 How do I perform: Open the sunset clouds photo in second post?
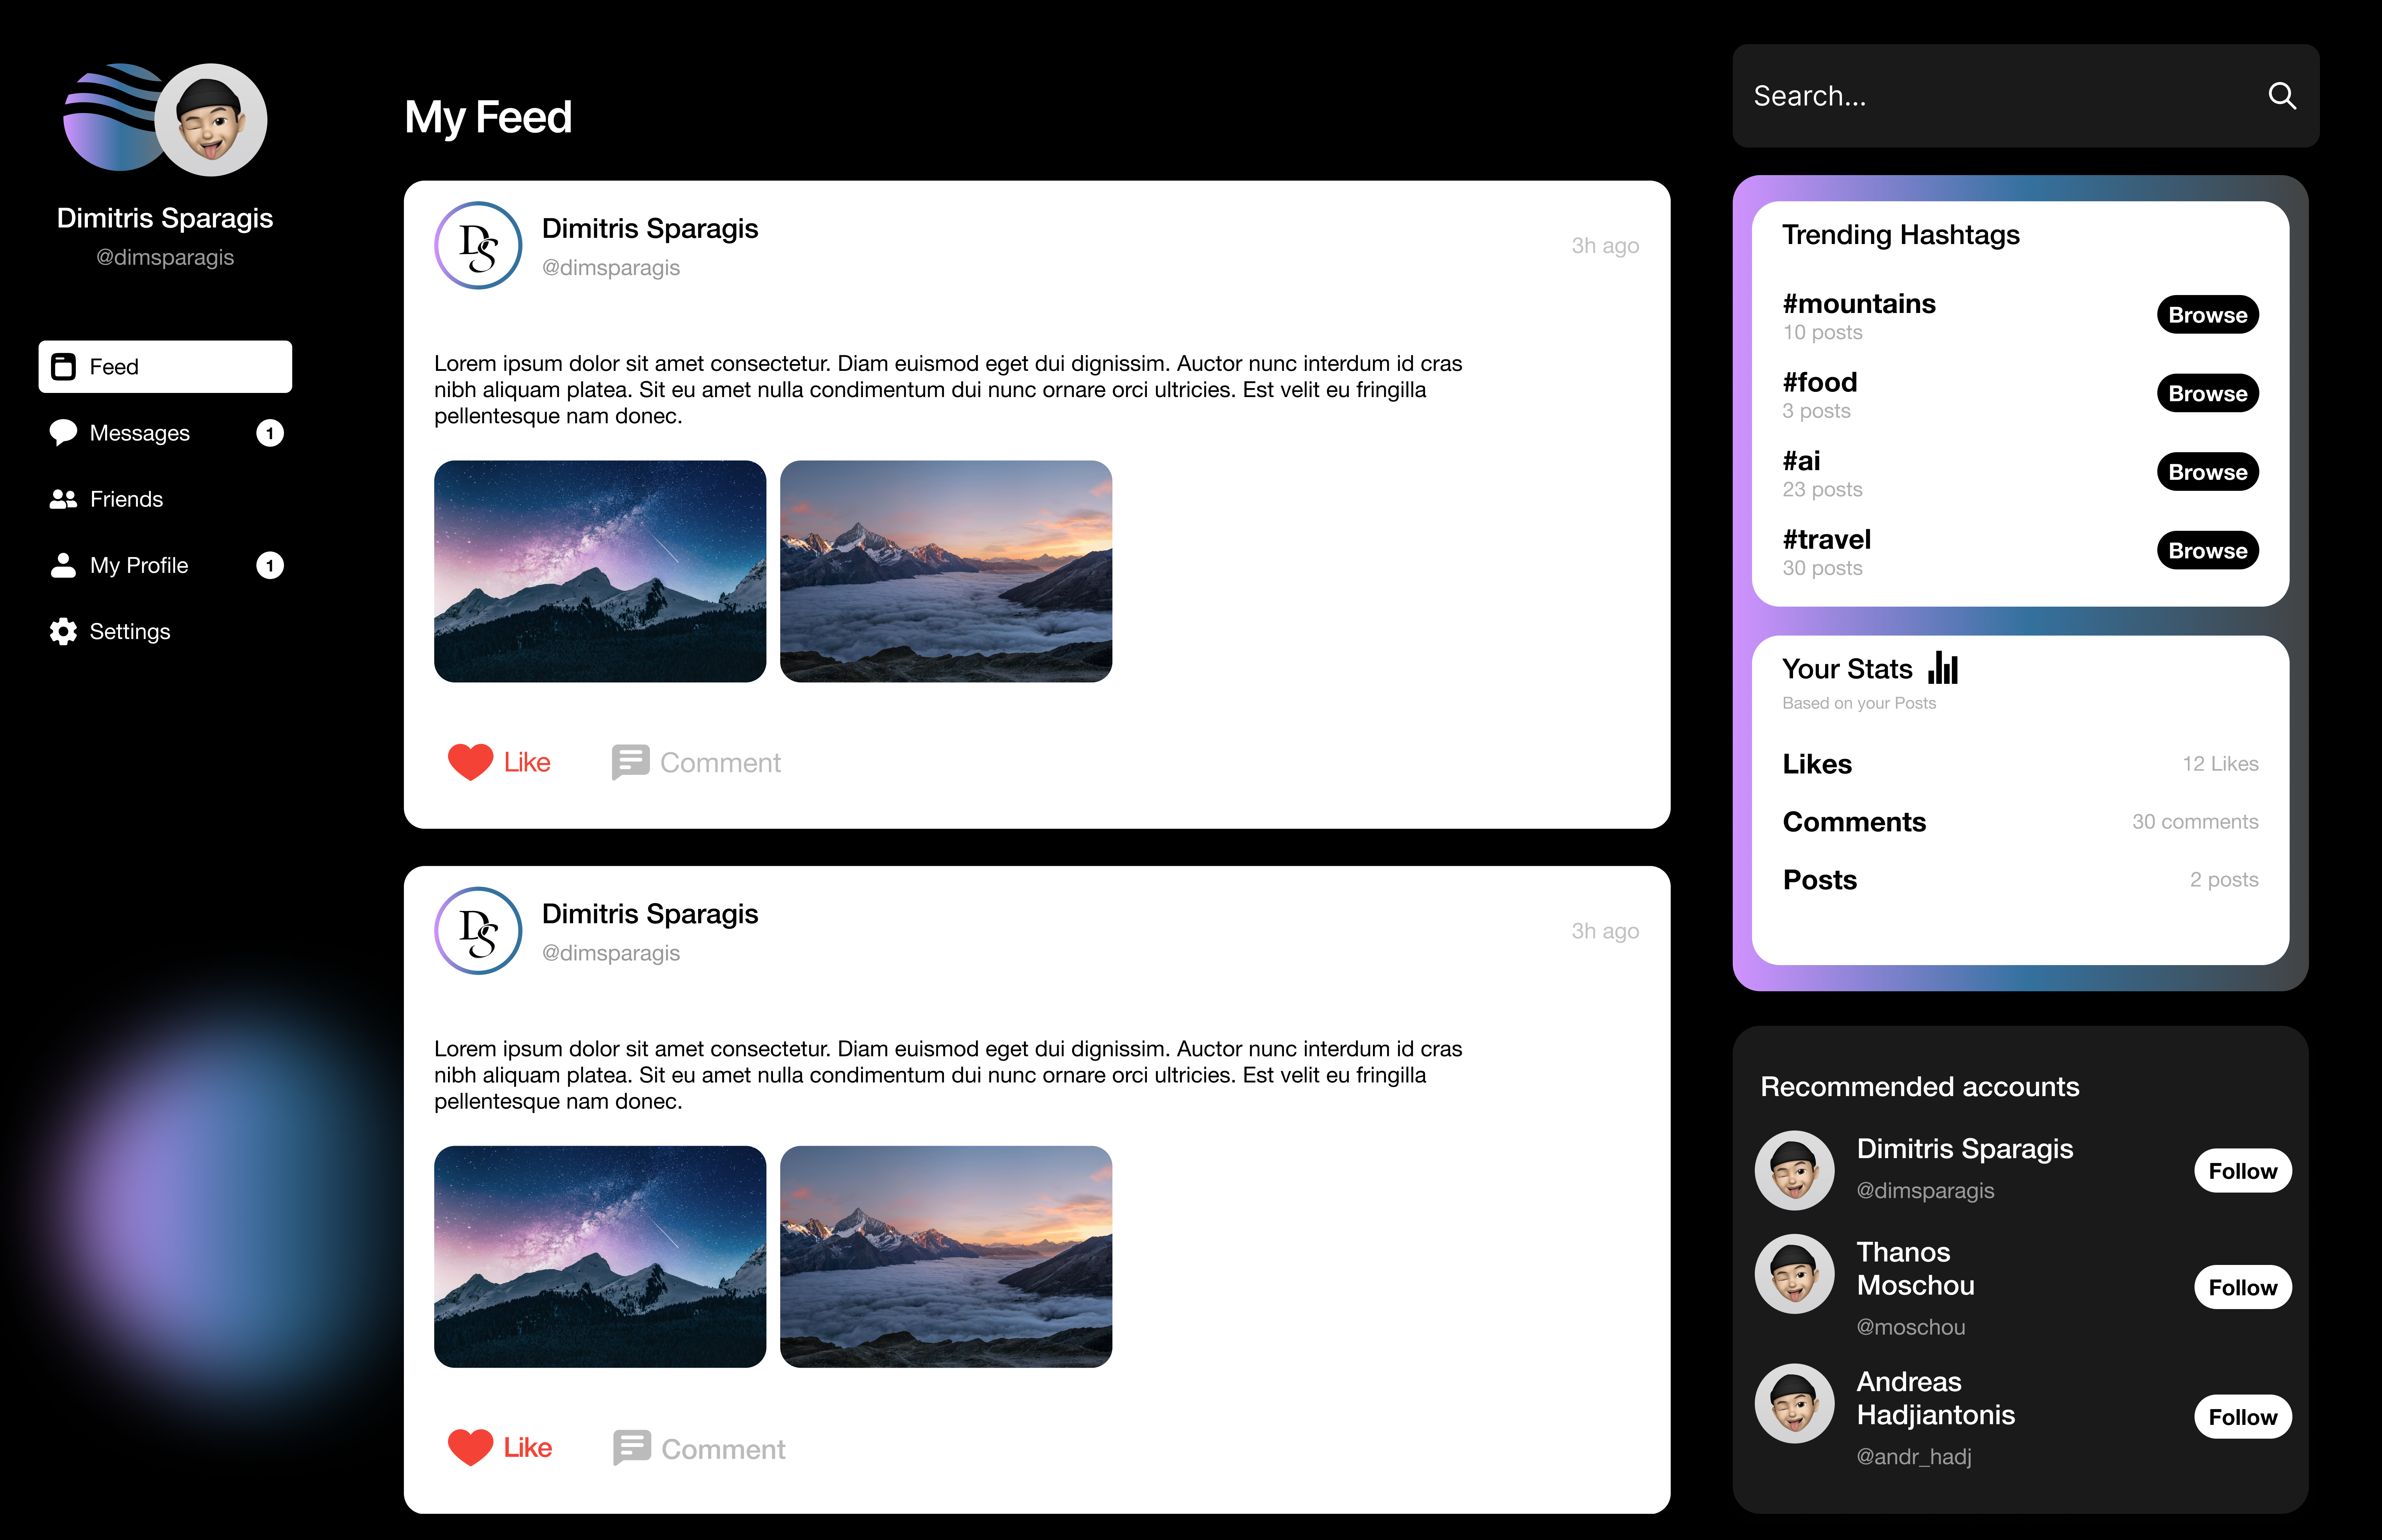946,1256
